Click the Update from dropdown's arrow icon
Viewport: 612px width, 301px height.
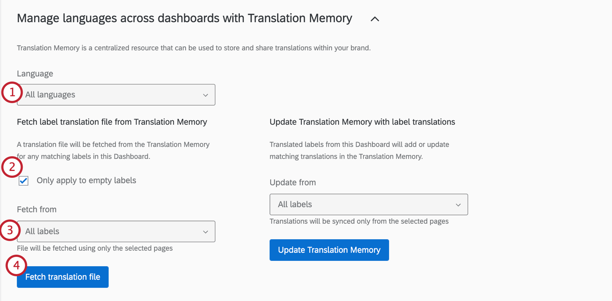coord(458,205)
